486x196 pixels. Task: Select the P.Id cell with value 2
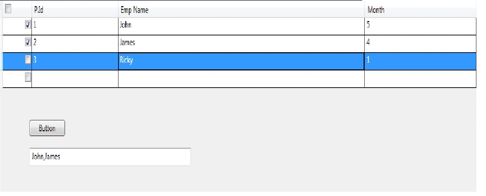tap(75, 44)
